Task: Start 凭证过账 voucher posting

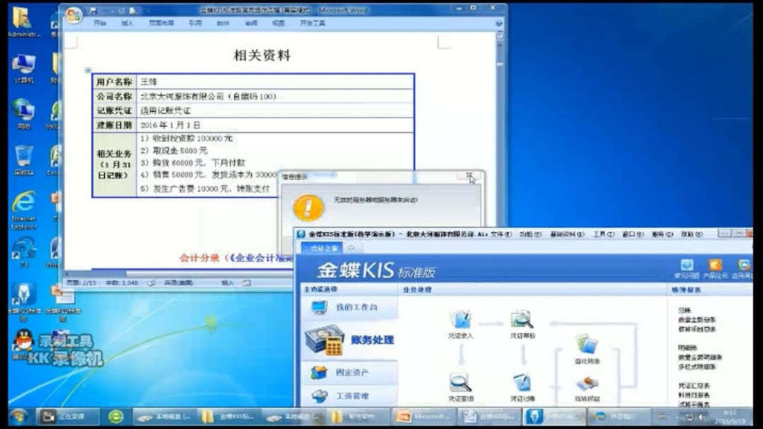Action: tap(522, 384)
